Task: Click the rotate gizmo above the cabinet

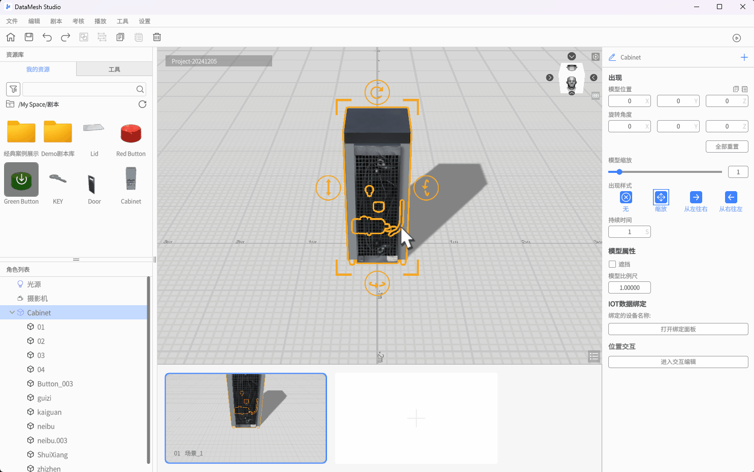Action: (377, 92)
